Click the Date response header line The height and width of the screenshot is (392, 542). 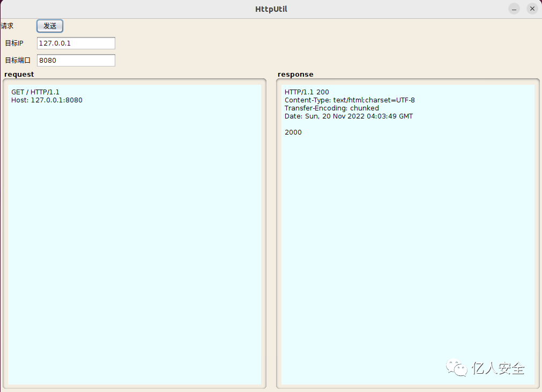point(348,116)
